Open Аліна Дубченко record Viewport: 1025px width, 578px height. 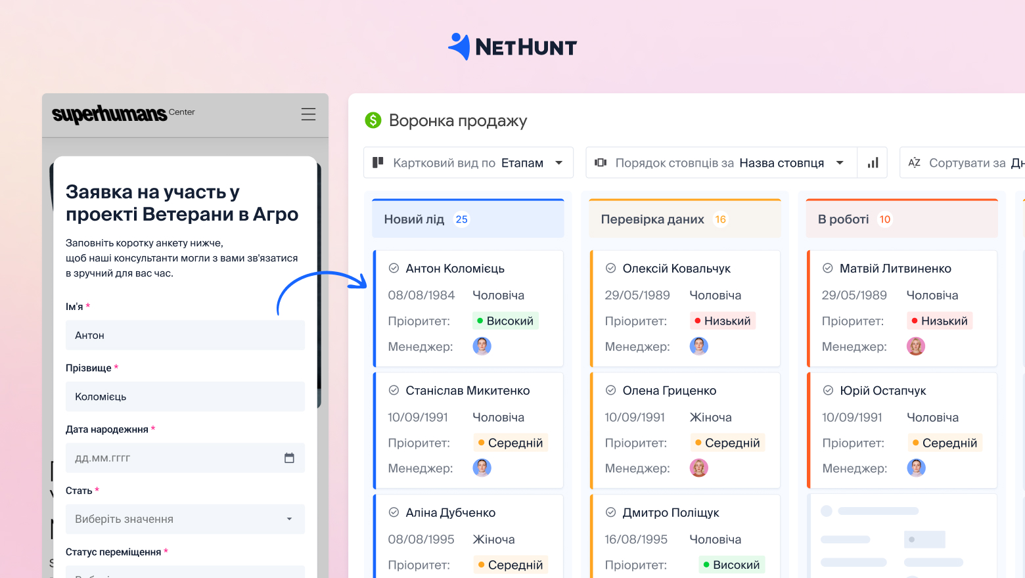[x=451, y=513]
